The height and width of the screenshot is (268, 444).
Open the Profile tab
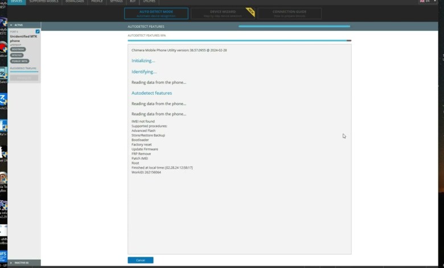point(97,2)
